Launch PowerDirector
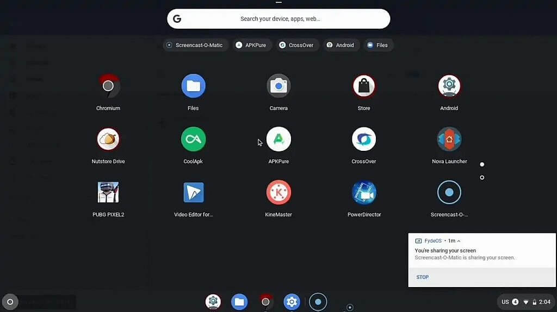Viewport: 557px width, 312px height. (364, 193)
